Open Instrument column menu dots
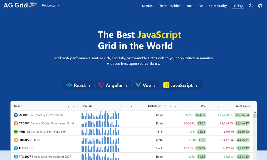The image size is (267, 160). [x=127, y=106]
